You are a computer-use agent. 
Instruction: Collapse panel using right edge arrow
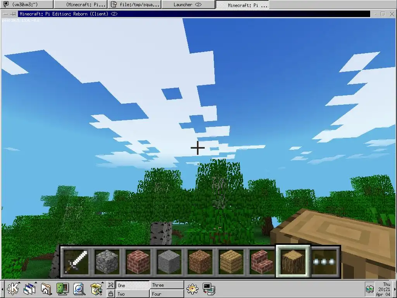(x=395, y=289)
